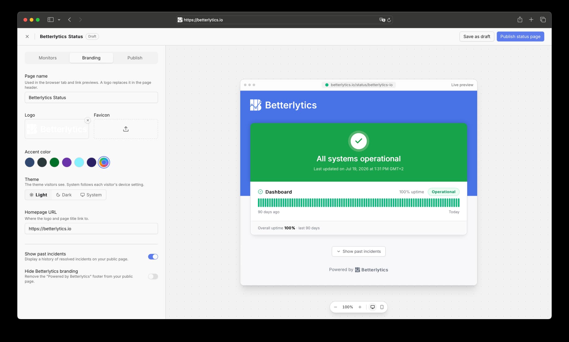Open the page translate icon
The image size is (569, 342).
coord(382,20)
